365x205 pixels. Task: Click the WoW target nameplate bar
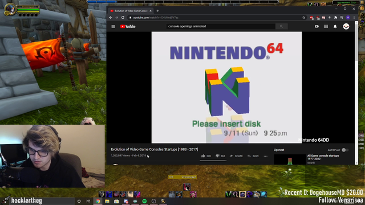point(182,177)
